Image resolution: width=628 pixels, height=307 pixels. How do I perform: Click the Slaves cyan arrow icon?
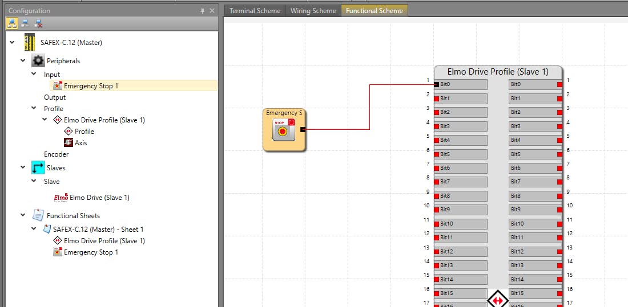38,168
